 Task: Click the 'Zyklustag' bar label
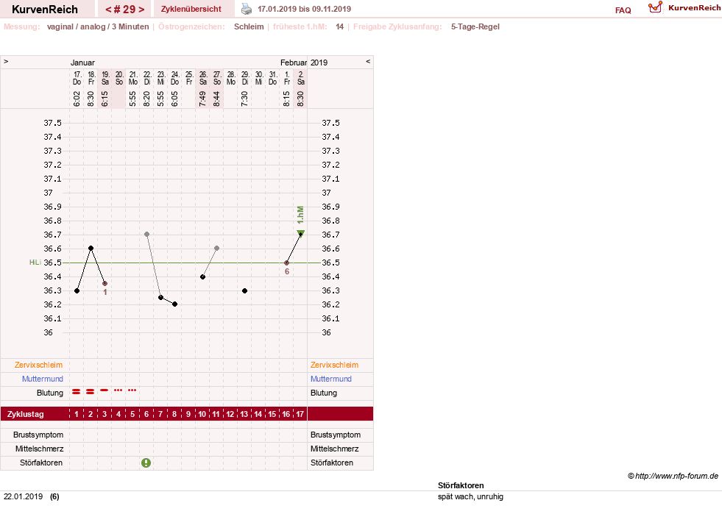[x=25, y=414]
